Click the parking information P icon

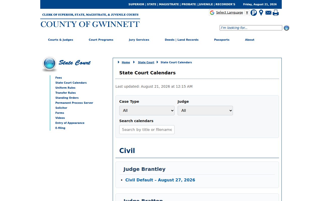click(254, 13)
